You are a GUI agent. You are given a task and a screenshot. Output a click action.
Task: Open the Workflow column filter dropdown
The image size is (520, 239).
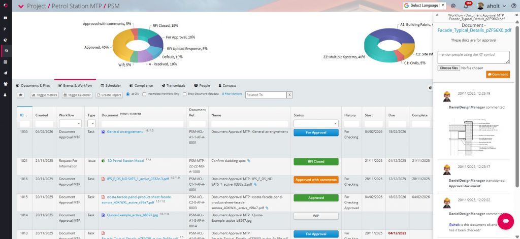pos(70,123)
